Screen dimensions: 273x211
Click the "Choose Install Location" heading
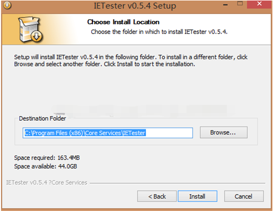[123, 22]
